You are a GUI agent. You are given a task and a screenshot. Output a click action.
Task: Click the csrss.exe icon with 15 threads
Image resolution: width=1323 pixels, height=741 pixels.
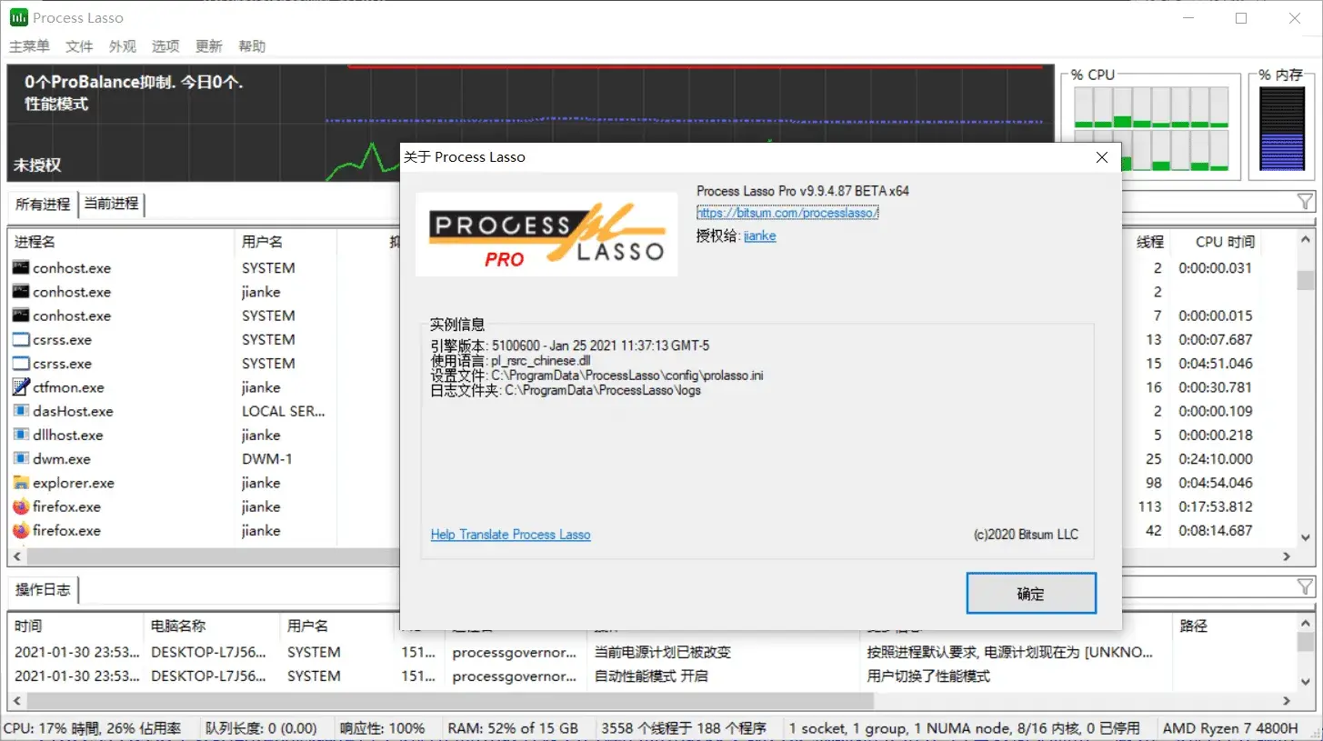(21, 364)
